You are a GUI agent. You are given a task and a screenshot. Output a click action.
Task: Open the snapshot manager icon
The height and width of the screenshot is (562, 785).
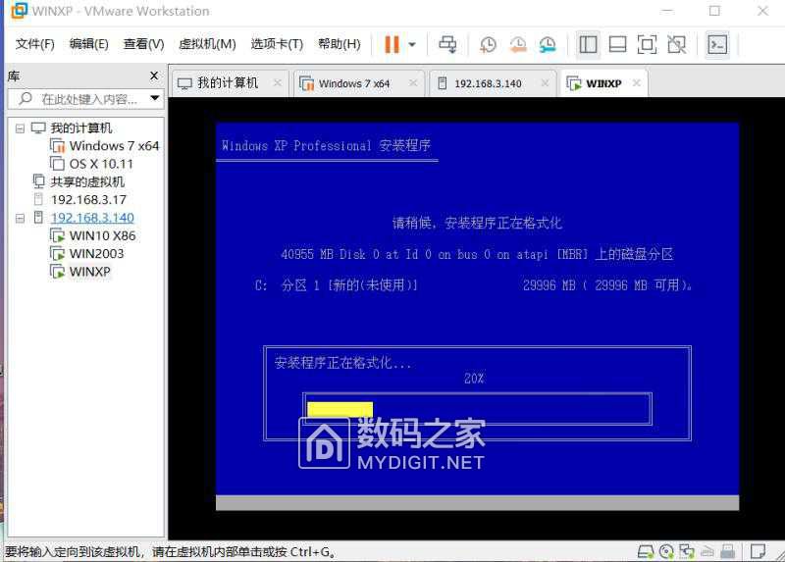(x=548, y=44)
